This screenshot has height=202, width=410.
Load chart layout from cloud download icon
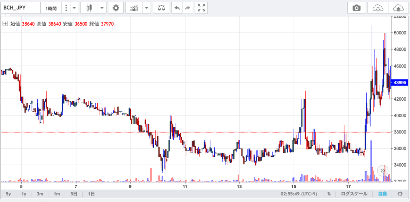[x=378, y=8]
